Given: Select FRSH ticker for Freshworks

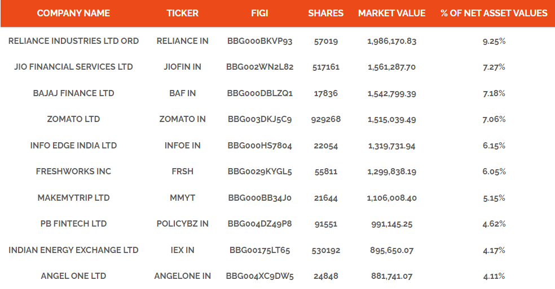Looking at the screenshot, I should click(182, 171).
